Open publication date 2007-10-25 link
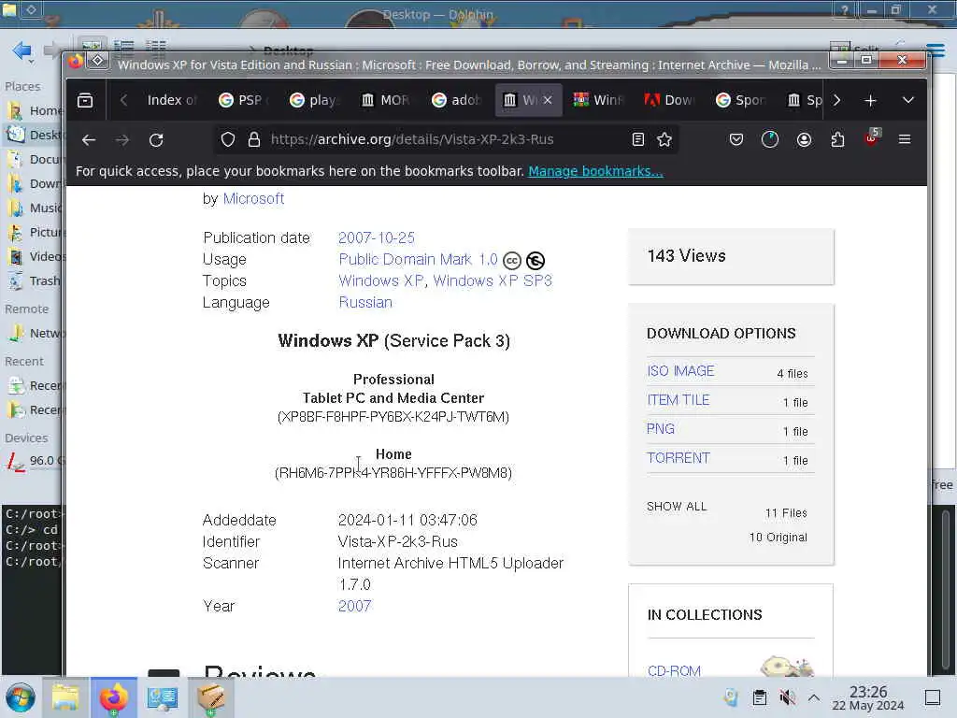This screenshot has height=718, width=957. pos(376,238)
